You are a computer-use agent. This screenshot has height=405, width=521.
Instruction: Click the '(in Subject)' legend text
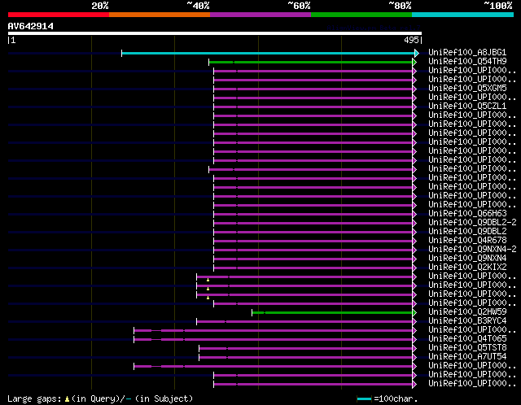coord(164,398)
